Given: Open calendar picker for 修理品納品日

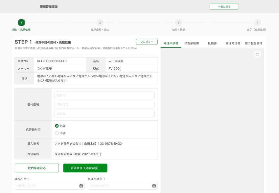Looking at the screenshot, I should pos(154,186).
